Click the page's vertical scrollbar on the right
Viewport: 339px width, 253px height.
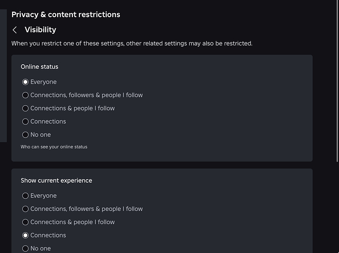[x=336, y=101]
